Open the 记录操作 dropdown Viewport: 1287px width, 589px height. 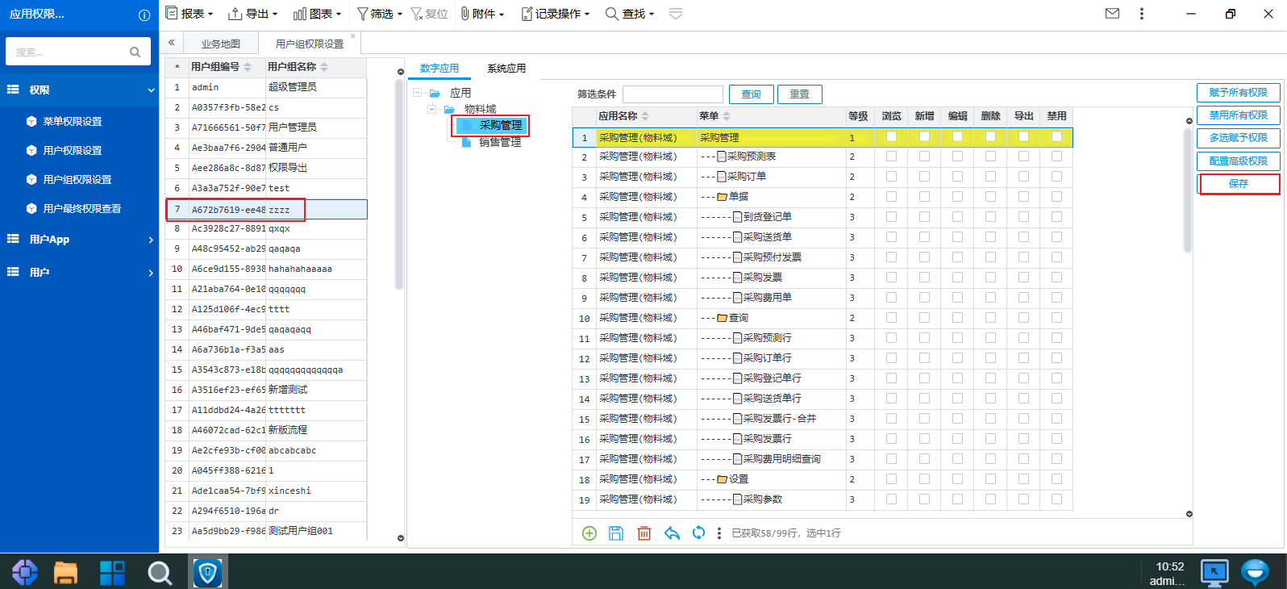coord(556,14)
